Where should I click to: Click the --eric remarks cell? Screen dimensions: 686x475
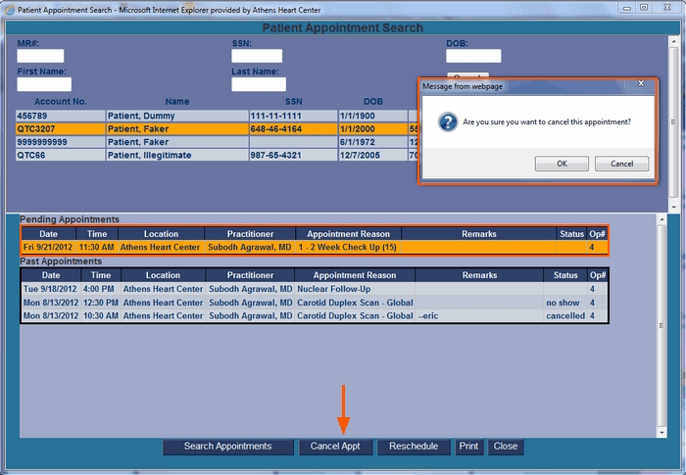(479, 315)
